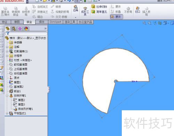Switch to the DimXpert tab
This screenshot has width=174, height=136.
55,22
